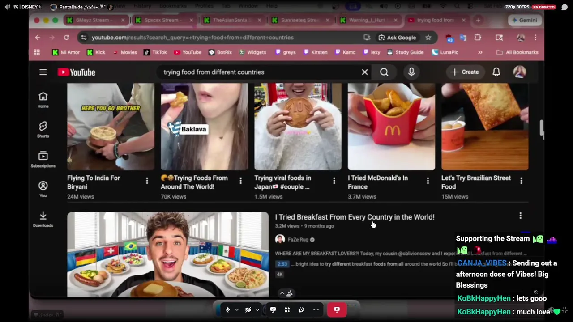
Task: Switch to the Warning_I_Hurt tab
Action: point(369,20)
